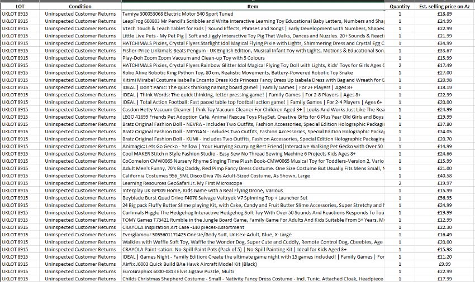Image resolution: width=475 pixels, height=282 pixels.
Task: Select the HATCHIMALS Rainbow Glitter Idol cell
Action: [253, 65]
